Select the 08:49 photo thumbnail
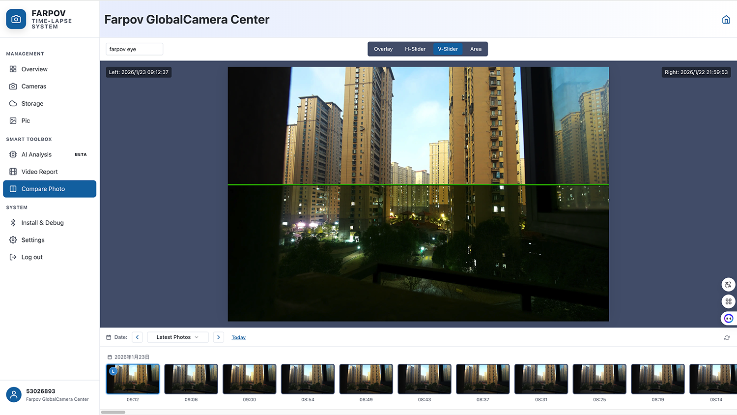The height and width of the screenshot is (415, 737). click(366, 379)
